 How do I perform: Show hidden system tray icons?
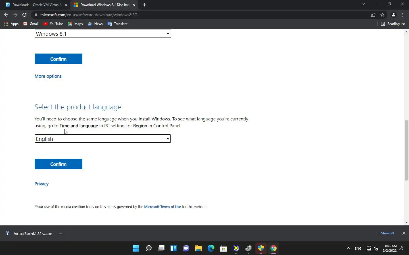[x=349, y=248]
